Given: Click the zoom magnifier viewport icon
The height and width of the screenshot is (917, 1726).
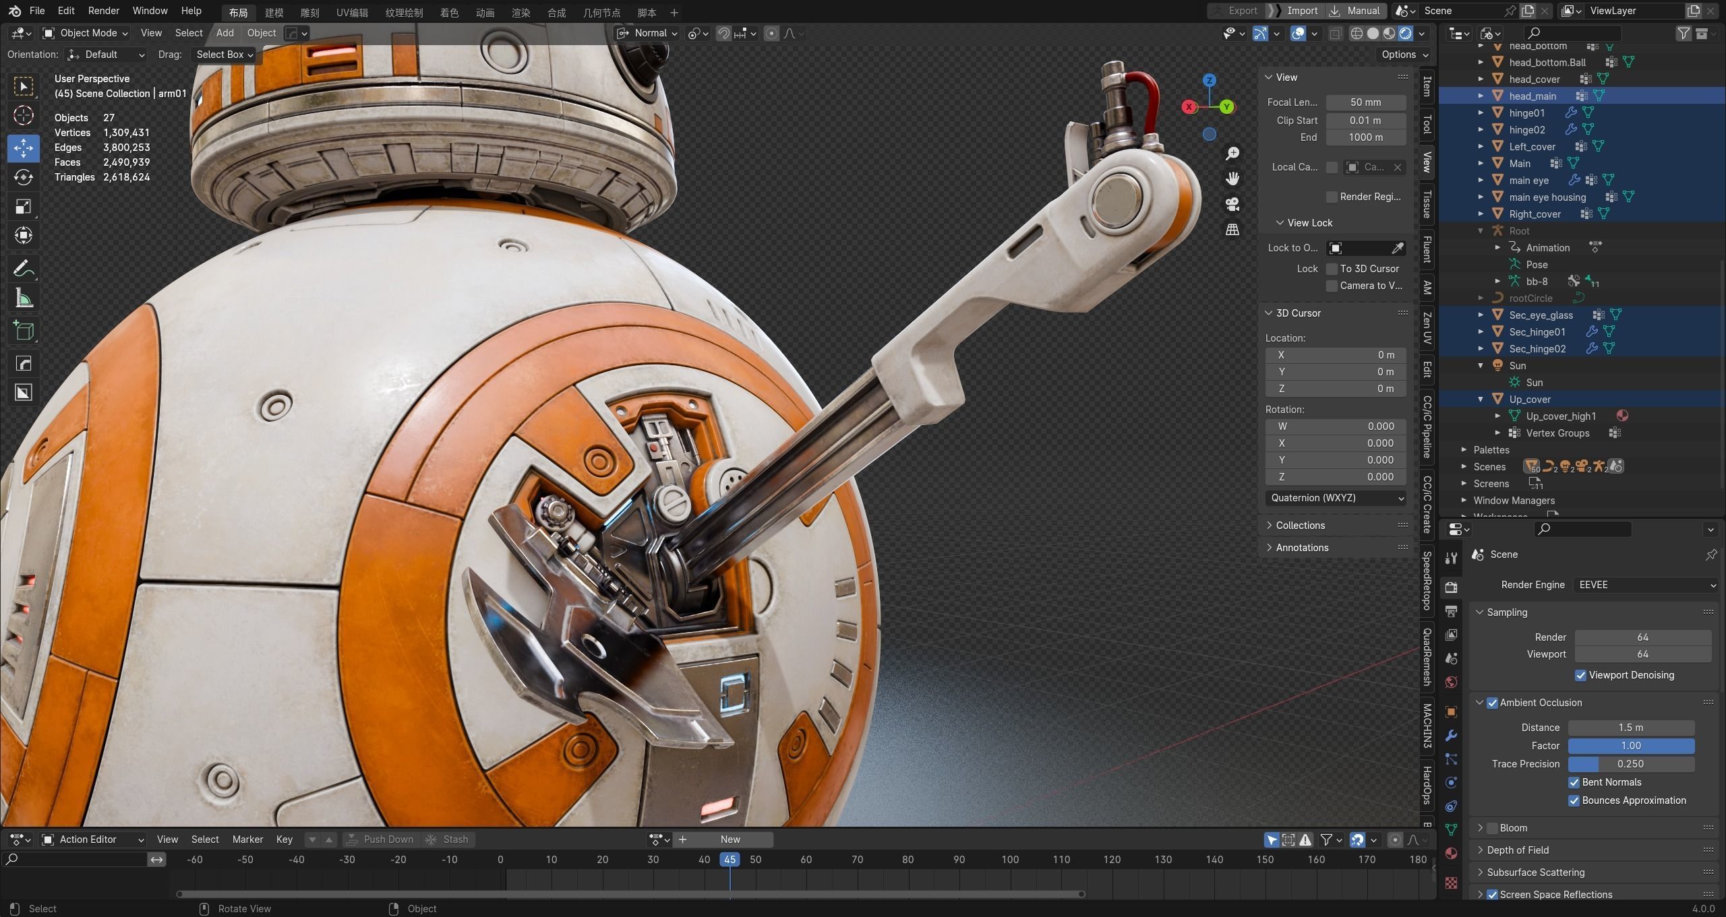Looking at the screenshot, I should 1232,154.
